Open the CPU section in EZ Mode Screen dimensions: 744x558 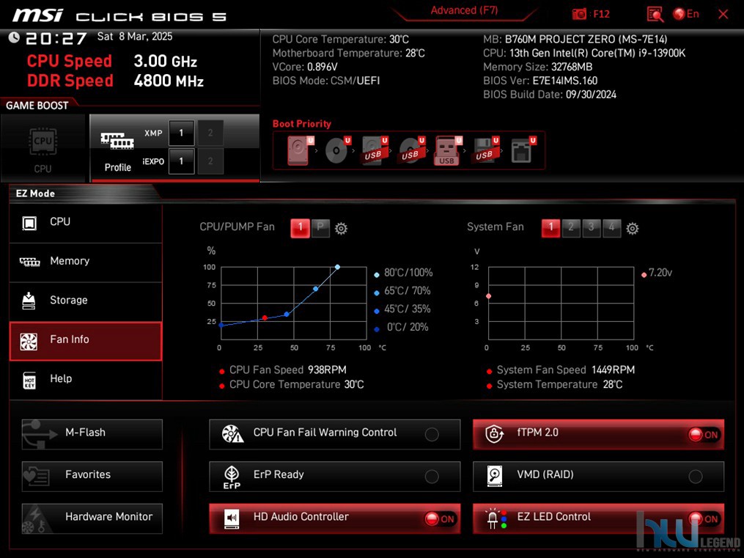pos(86,222)
